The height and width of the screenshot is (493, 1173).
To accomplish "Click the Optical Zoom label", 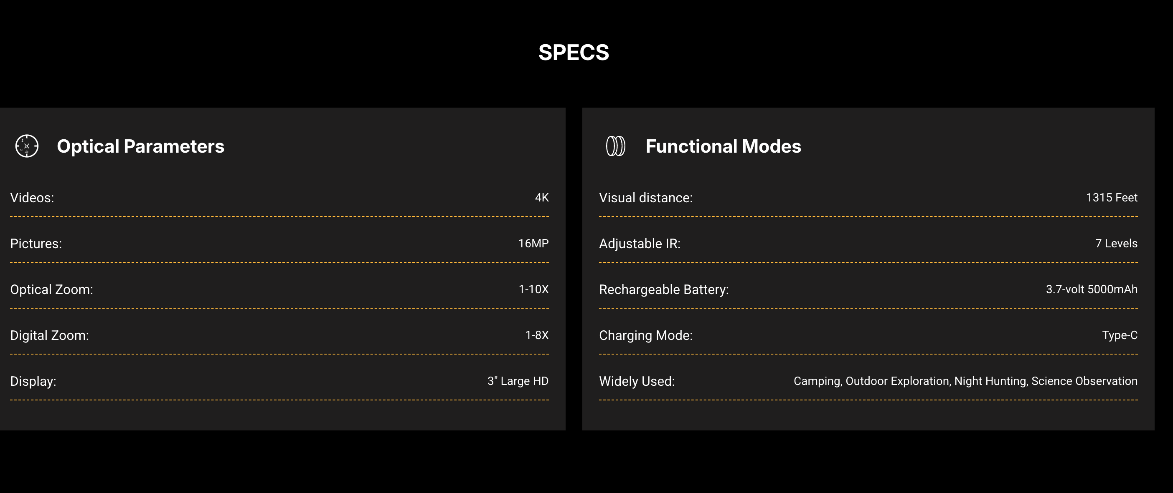I will [51, 290].
